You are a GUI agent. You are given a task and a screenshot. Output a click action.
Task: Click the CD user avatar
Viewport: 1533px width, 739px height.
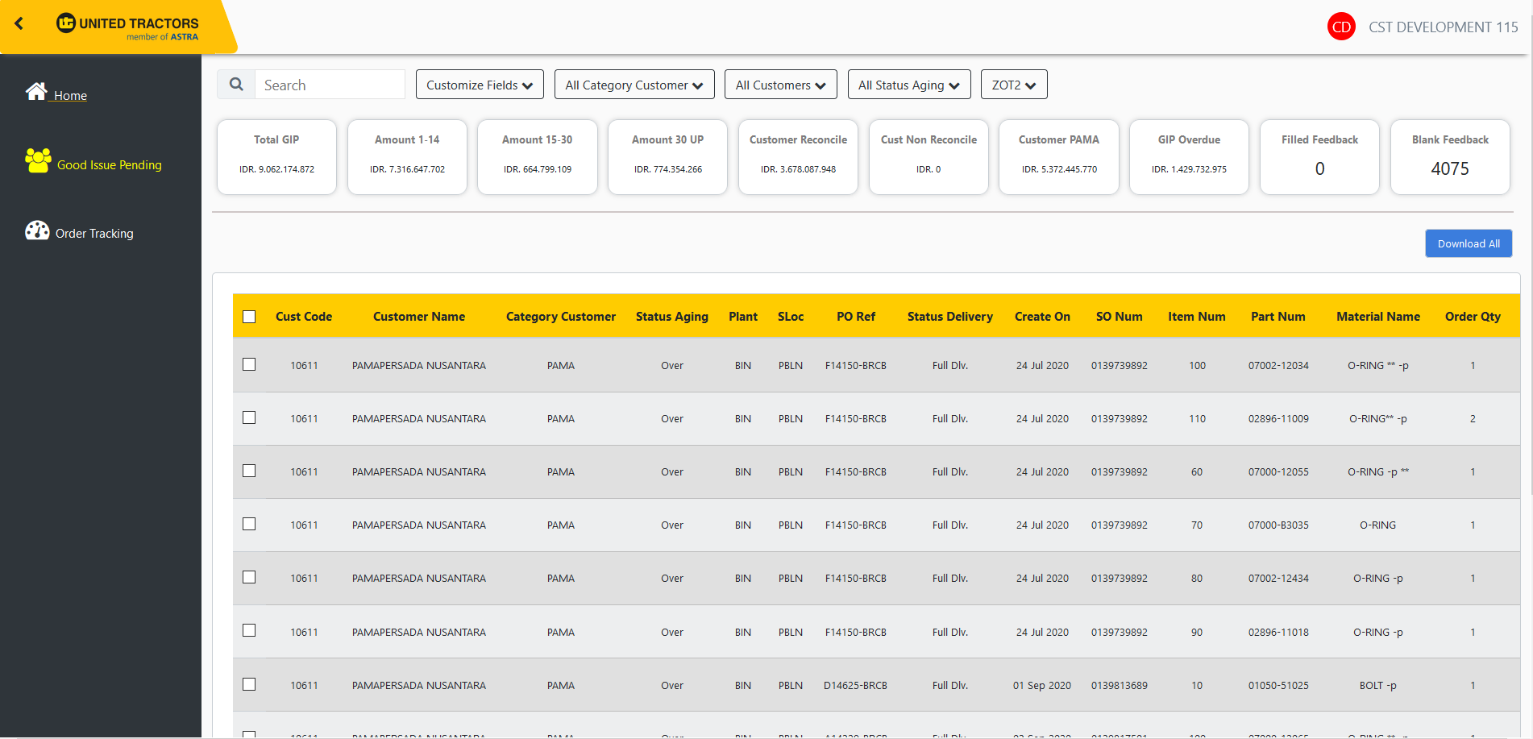point(1341,27)
